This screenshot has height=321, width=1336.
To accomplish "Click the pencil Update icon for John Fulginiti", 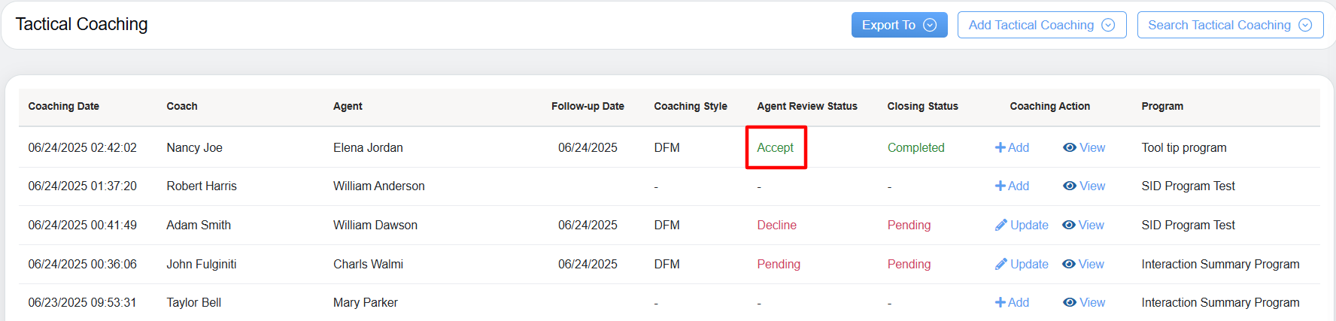I will click(x=1001, y=264).
